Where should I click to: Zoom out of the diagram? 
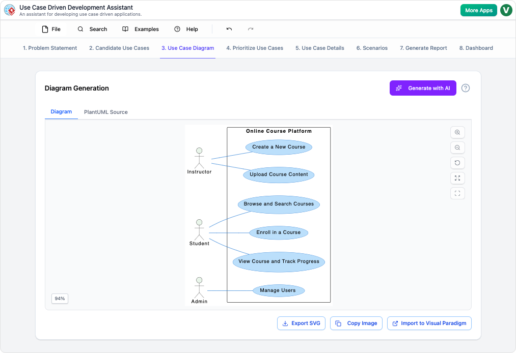457,148
